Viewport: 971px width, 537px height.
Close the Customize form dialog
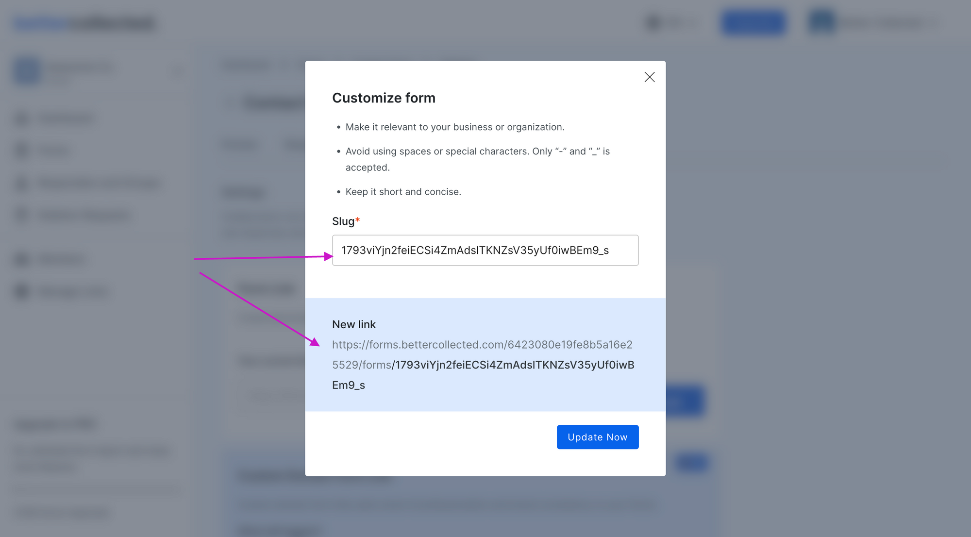(649, 77)
